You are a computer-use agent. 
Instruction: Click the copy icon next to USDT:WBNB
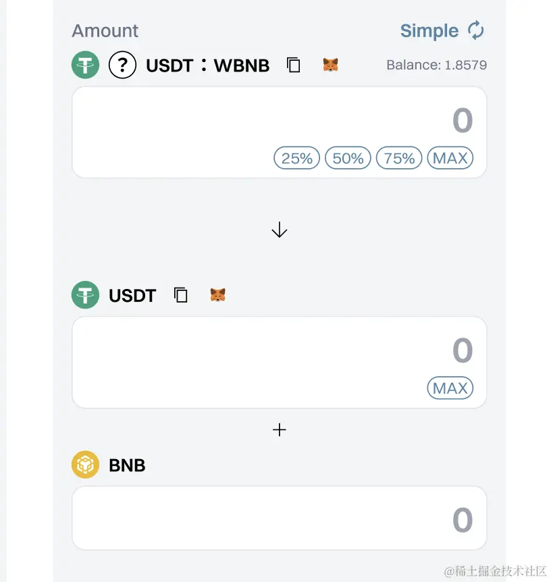tap(294, 65)
